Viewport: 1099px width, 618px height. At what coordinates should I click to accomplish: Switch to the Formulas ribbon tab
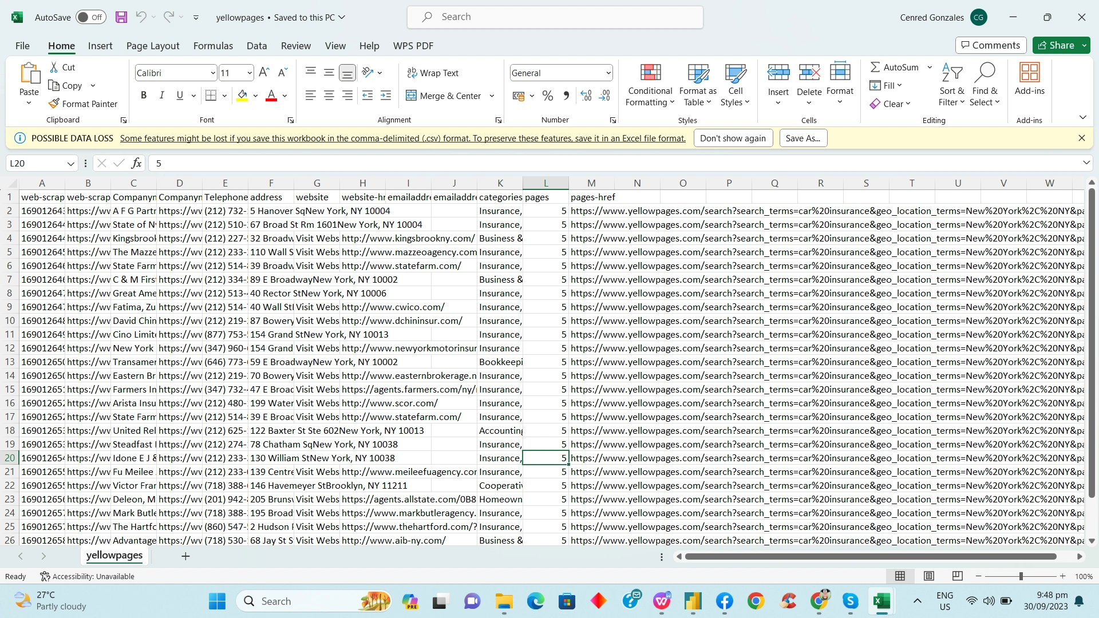[x=213, y=46]
